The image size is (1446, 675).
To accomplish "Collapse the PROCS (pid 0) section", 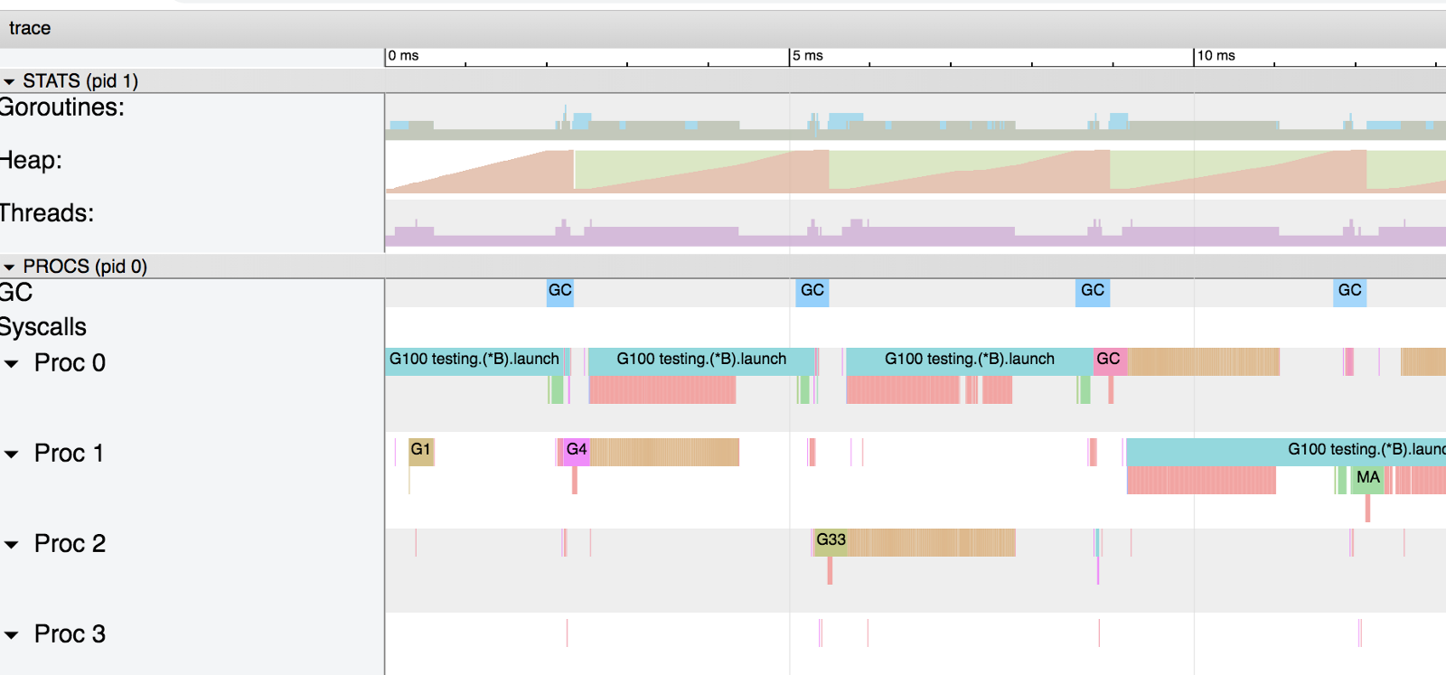I will coord(9,267).
